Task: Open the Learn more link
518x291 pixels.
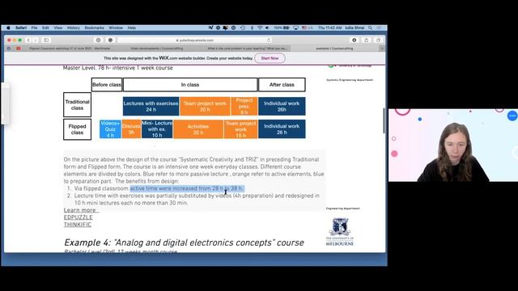Action: tap(80, 210)
